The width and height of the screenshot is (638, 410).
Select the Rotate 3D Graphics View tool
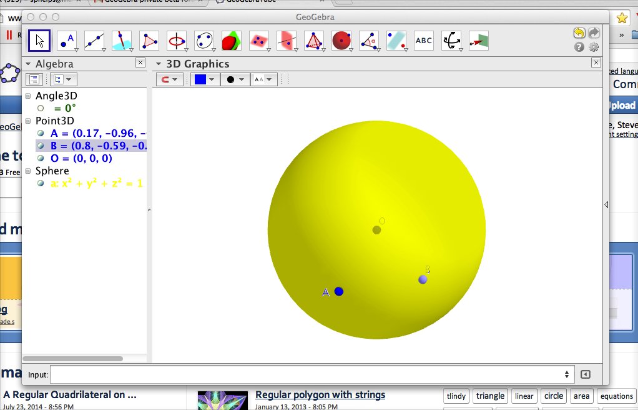[x=451, y=41]
